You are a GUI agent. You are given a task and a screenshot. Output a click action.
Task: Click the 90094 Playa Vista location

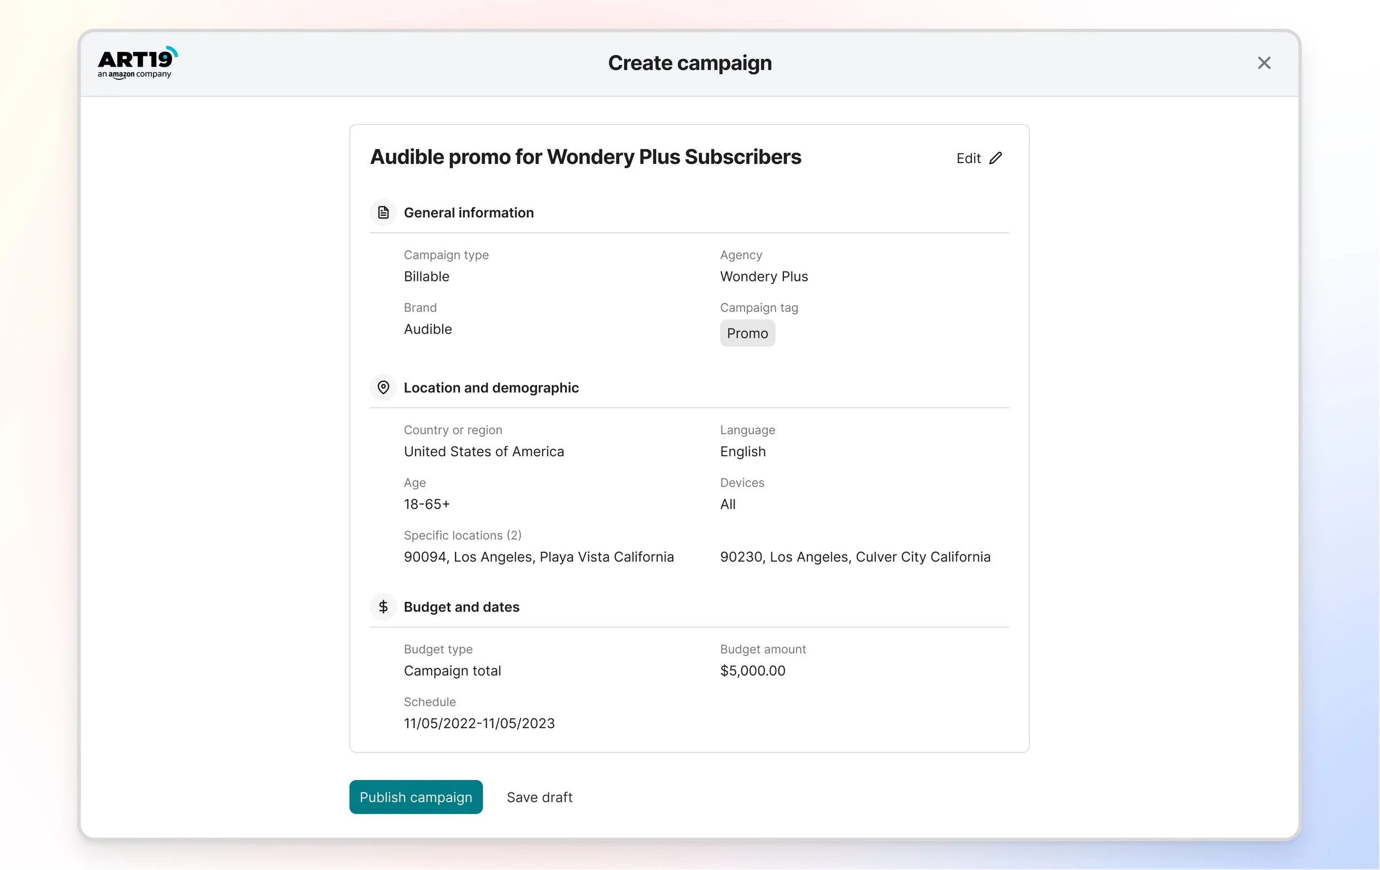point(539,557)
